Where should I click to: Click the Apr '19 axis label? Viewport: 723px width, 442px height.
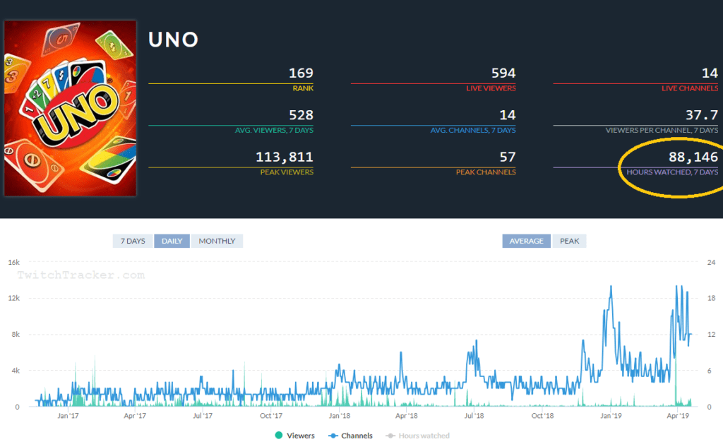(678, 416)
